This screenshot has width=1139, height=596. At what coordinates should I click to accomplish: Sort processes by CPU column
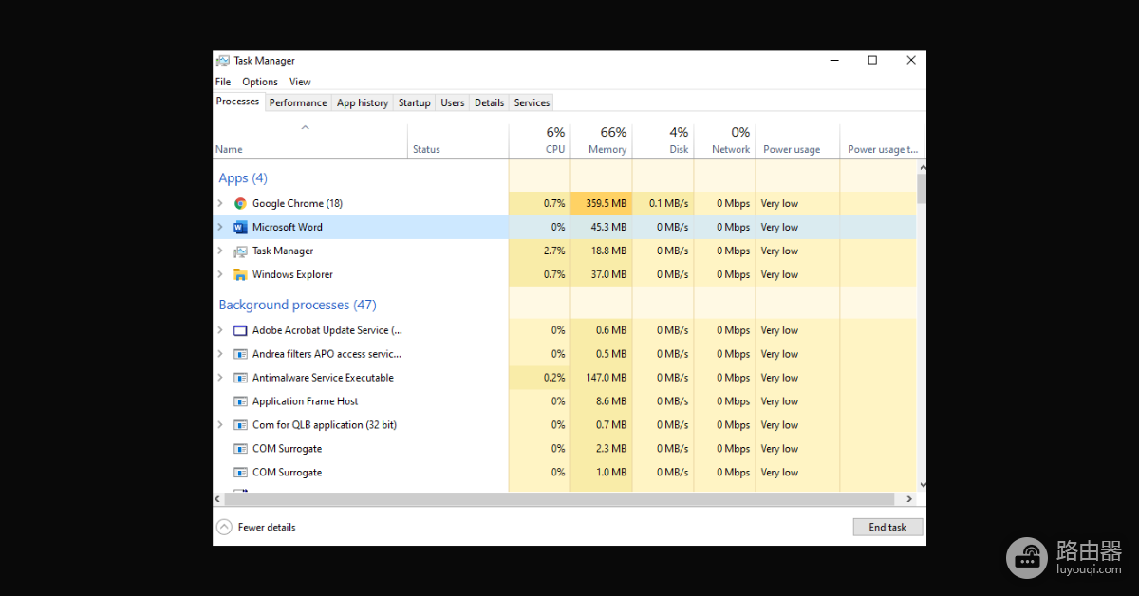[x=540, y=140]
